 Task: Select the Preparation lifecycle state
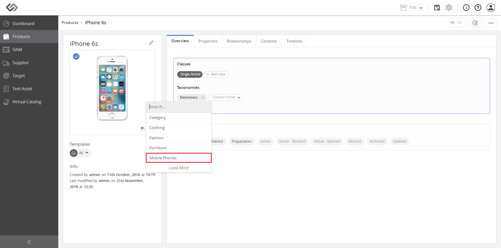pos(241,141)
